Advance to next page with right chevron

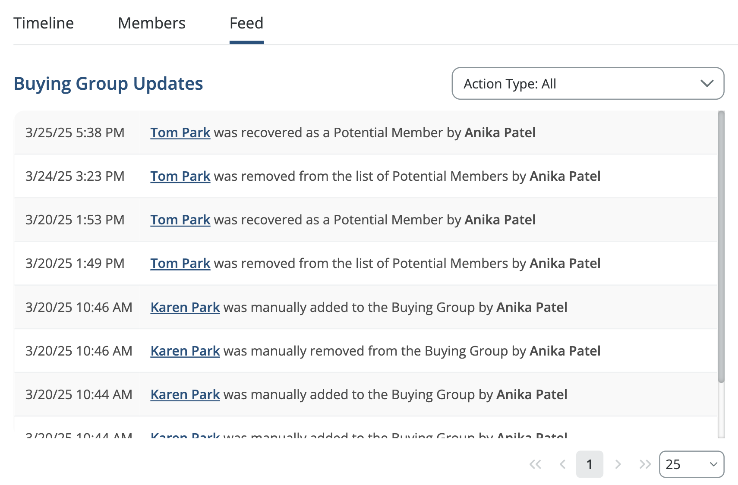(x=617, y=464)
